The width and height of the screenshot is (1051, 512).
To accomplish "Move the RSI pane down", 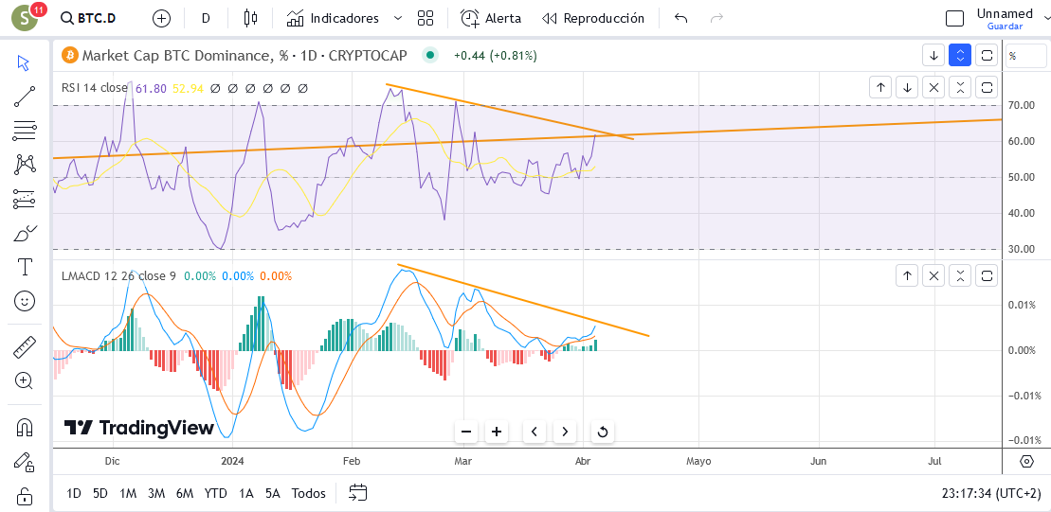I will coord(907,87).
